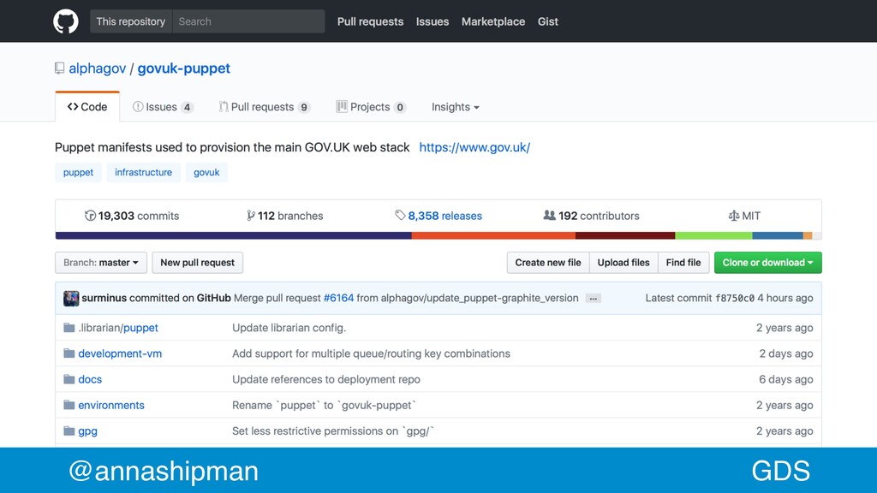
Task: Switch to the Issues tab
Action: 163,107
